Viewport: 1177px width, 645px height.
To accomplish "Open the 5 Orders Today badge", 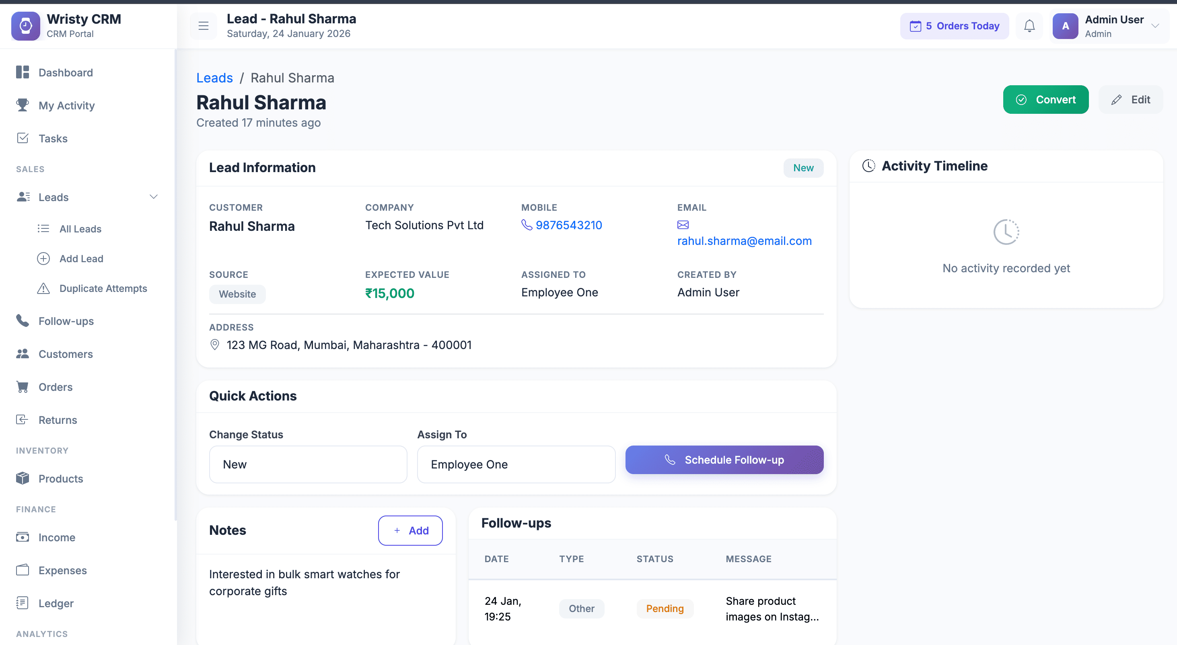I will (954, 26).
